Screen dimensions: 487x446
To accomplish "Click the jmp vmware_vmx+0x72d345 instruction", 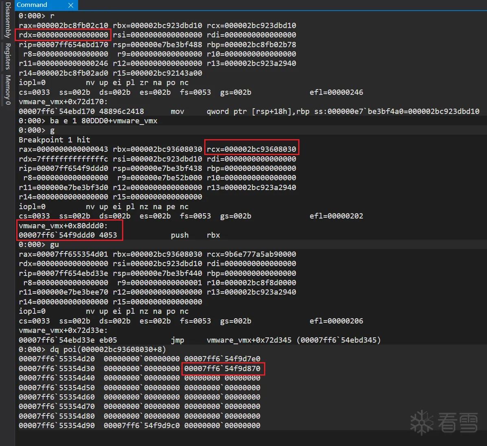I will pos(275,340).
